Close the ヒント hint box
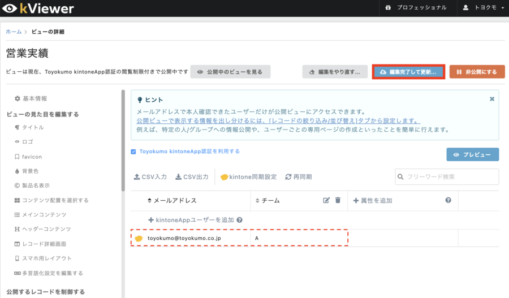 [492, 99]
